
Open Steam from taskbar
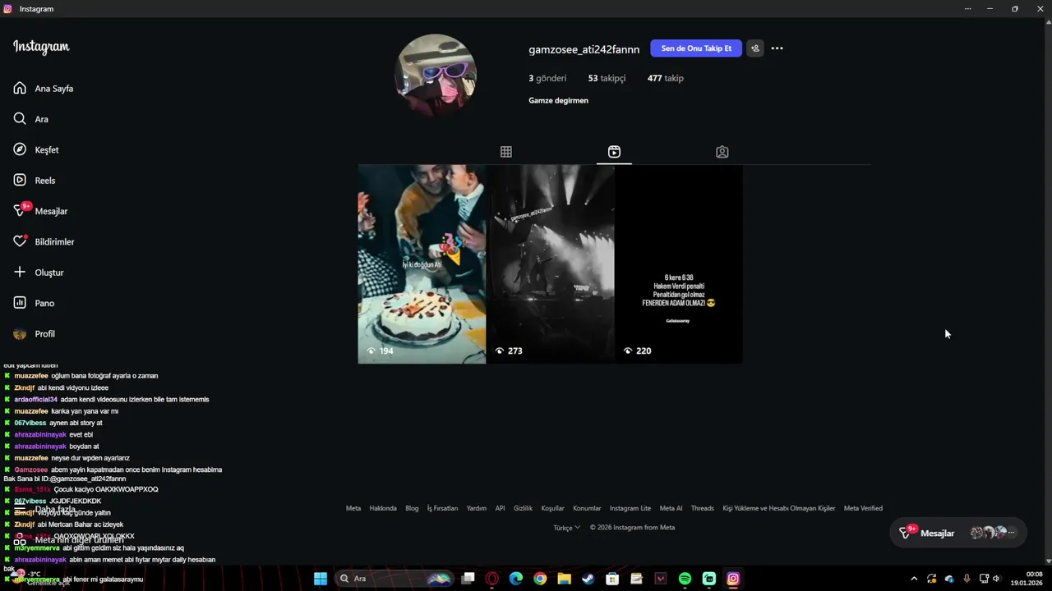pyautogui.click(x=588, y=579)
